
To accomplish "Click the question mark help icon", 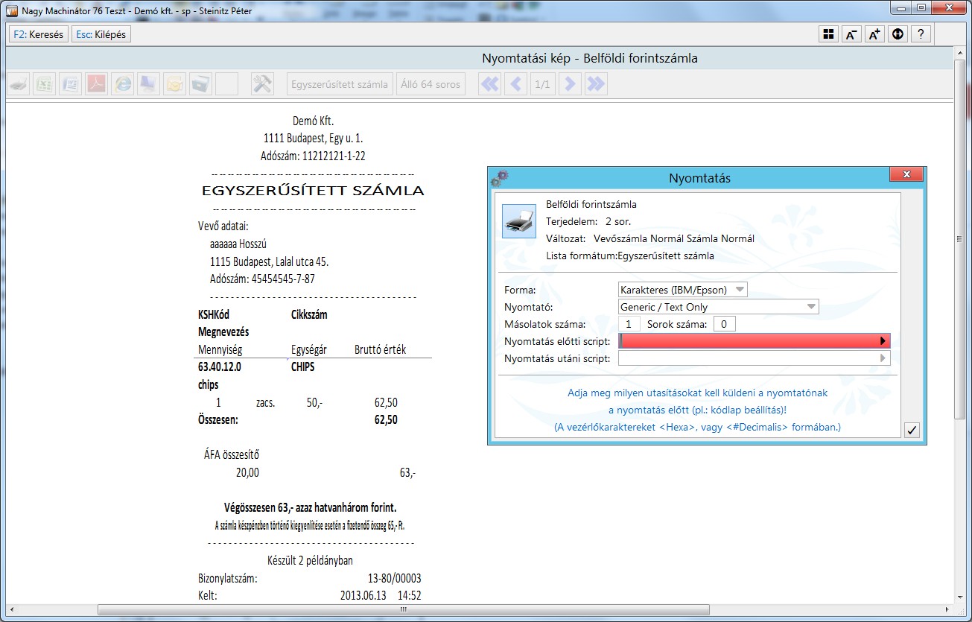I will (x=921, y=34).
